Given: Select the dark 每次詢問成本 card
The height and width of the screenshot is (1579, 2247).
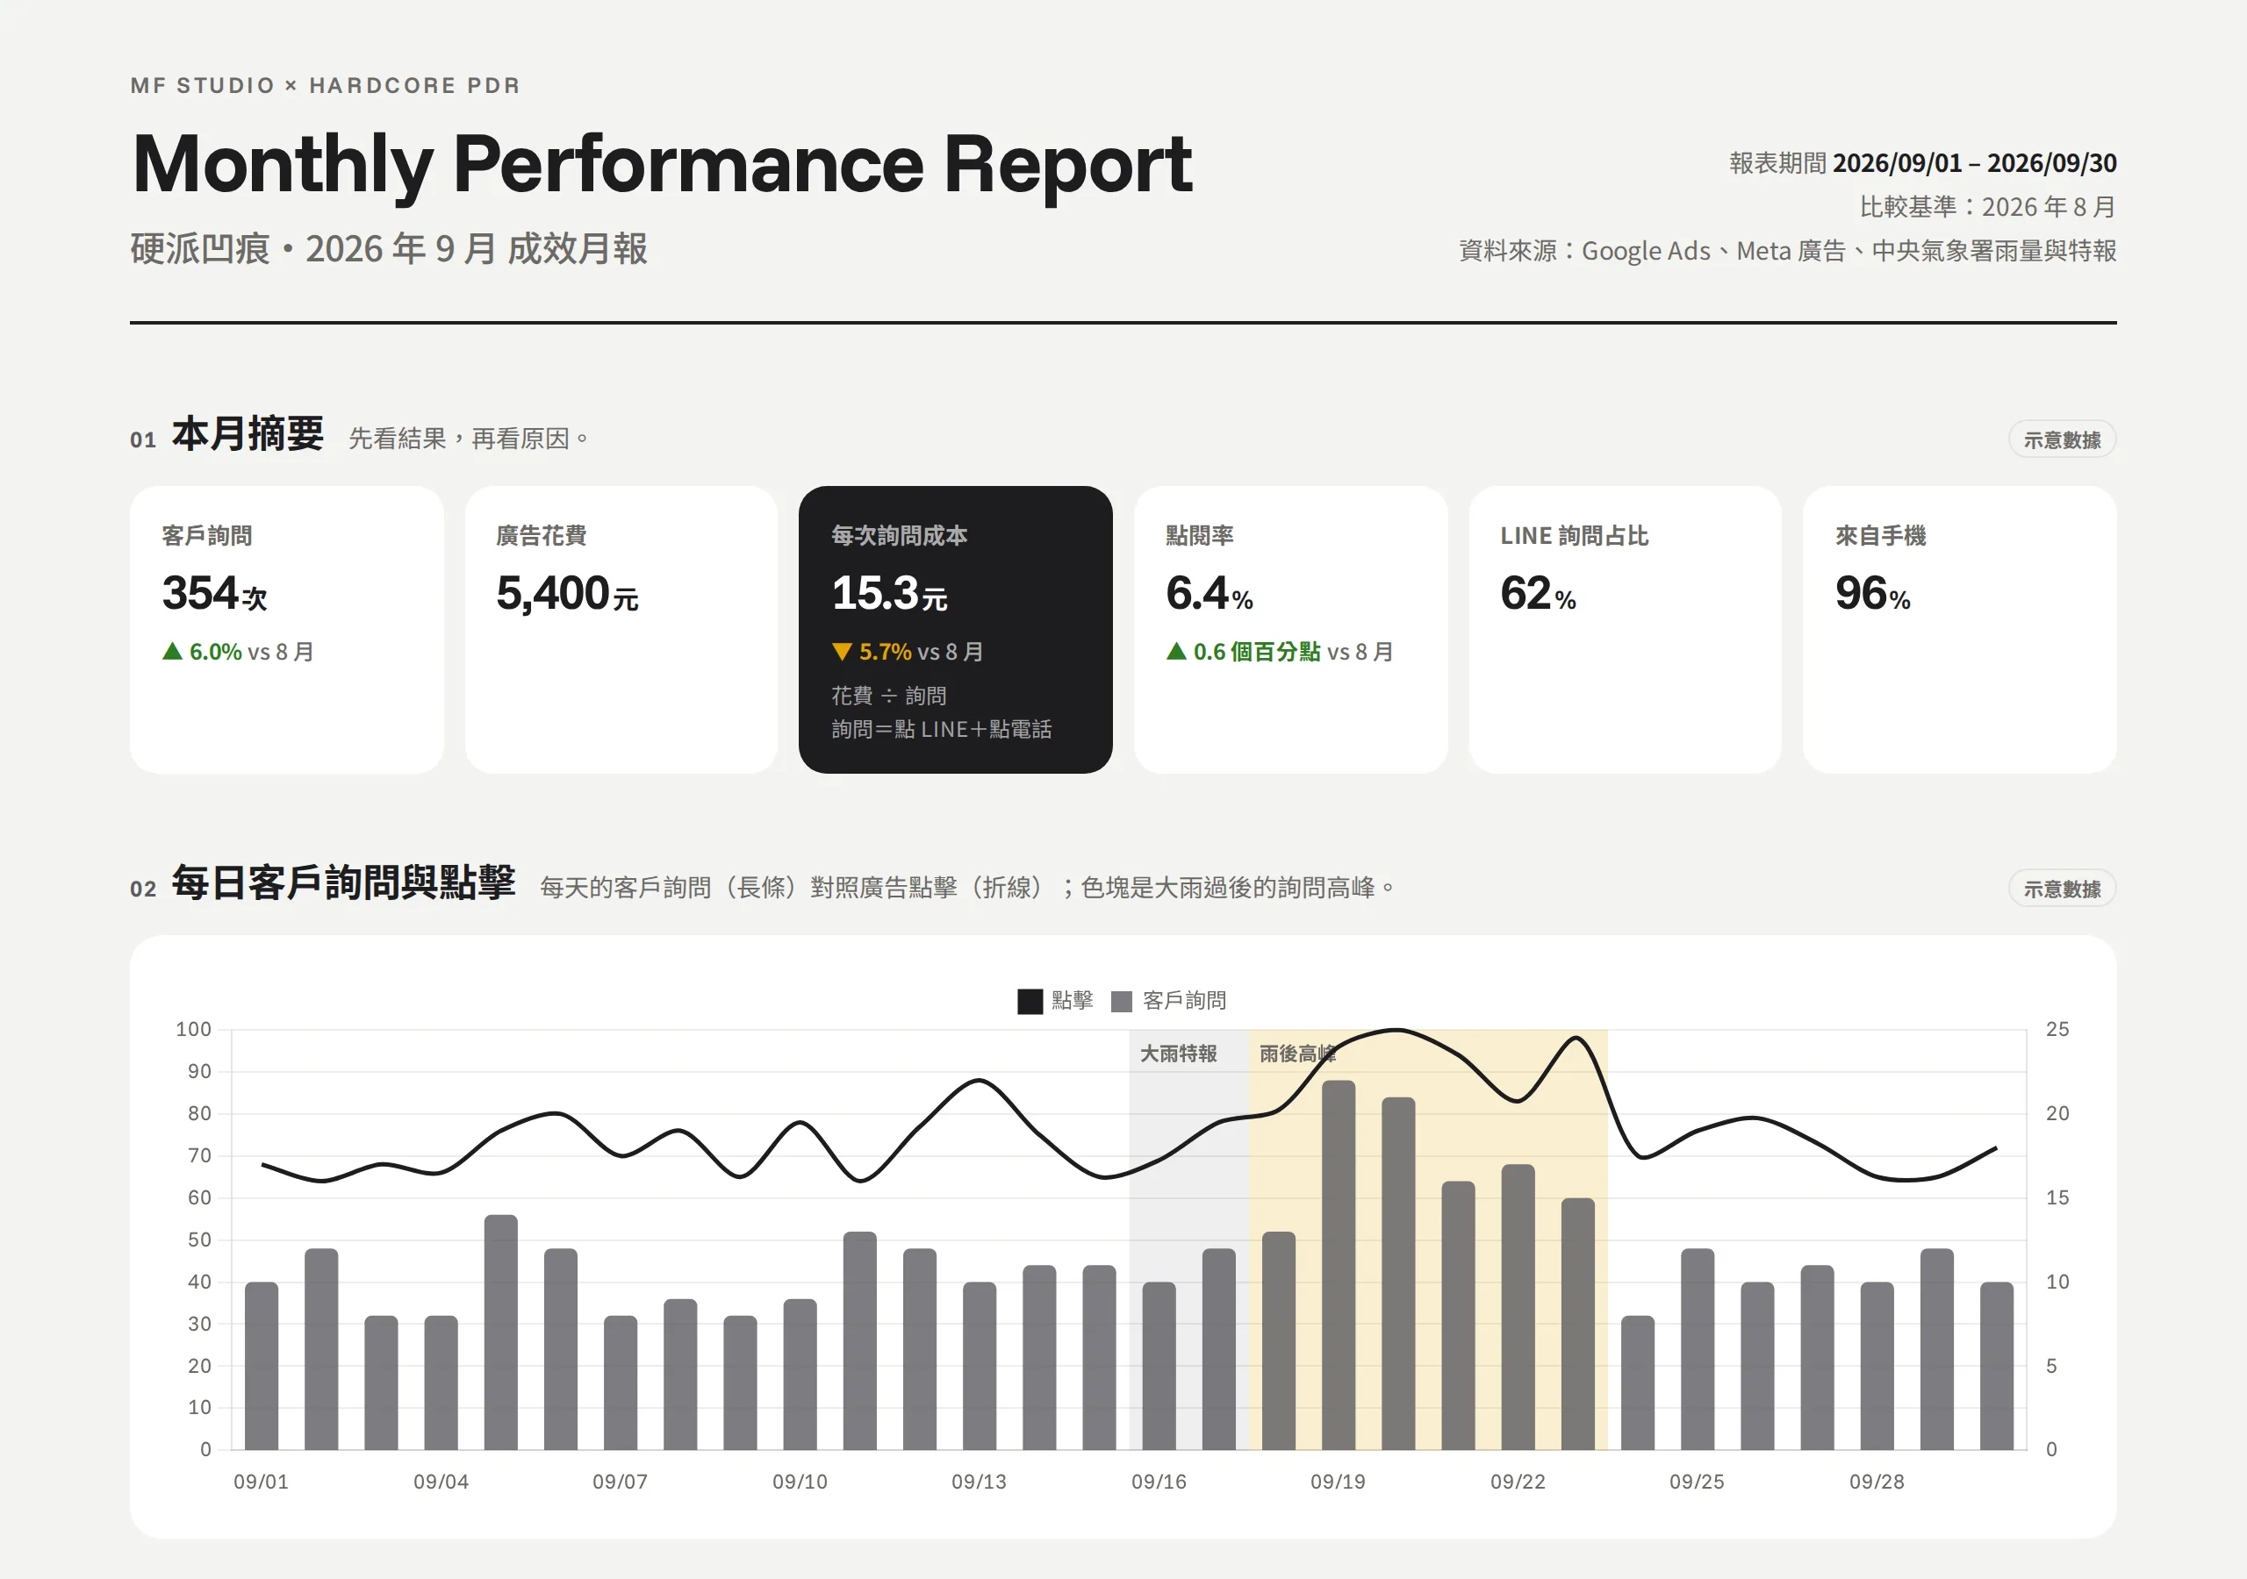Looking at the screenshot, I should [955, 630].
